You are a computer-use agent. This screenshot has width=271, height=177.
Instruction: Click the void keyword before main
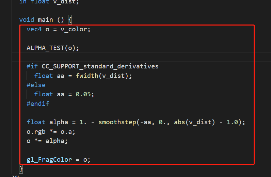[27, 20]
